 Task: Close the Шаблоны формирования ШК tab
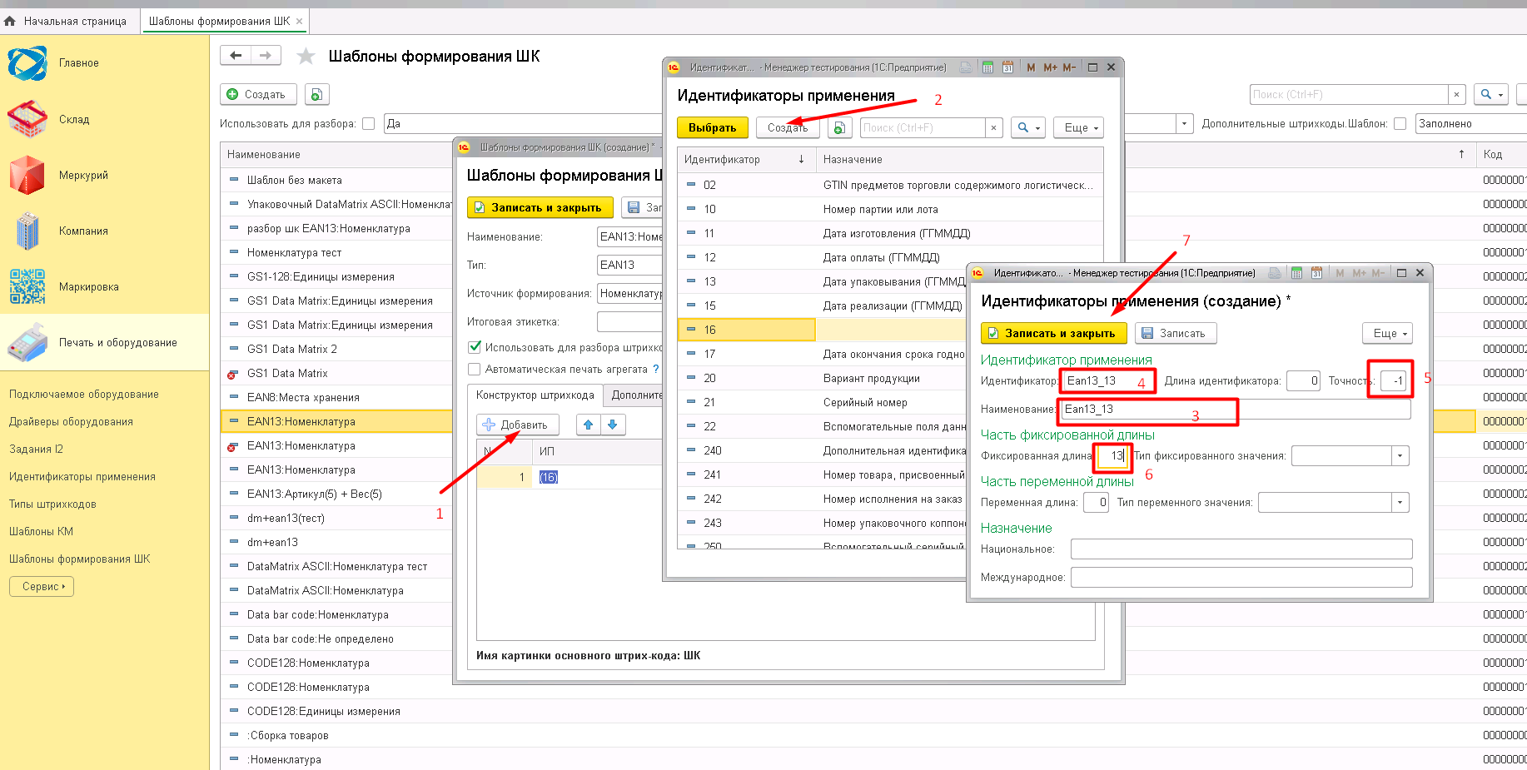click(x=300, y=21)
